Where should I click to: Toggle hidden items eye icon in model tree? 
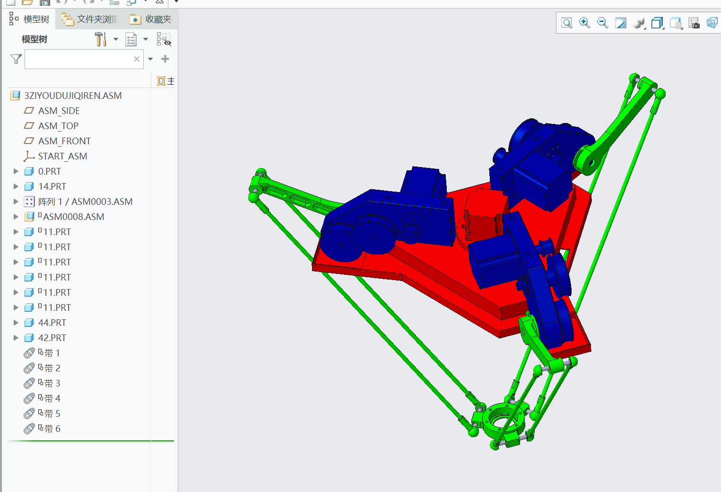[x=164, y=39]
